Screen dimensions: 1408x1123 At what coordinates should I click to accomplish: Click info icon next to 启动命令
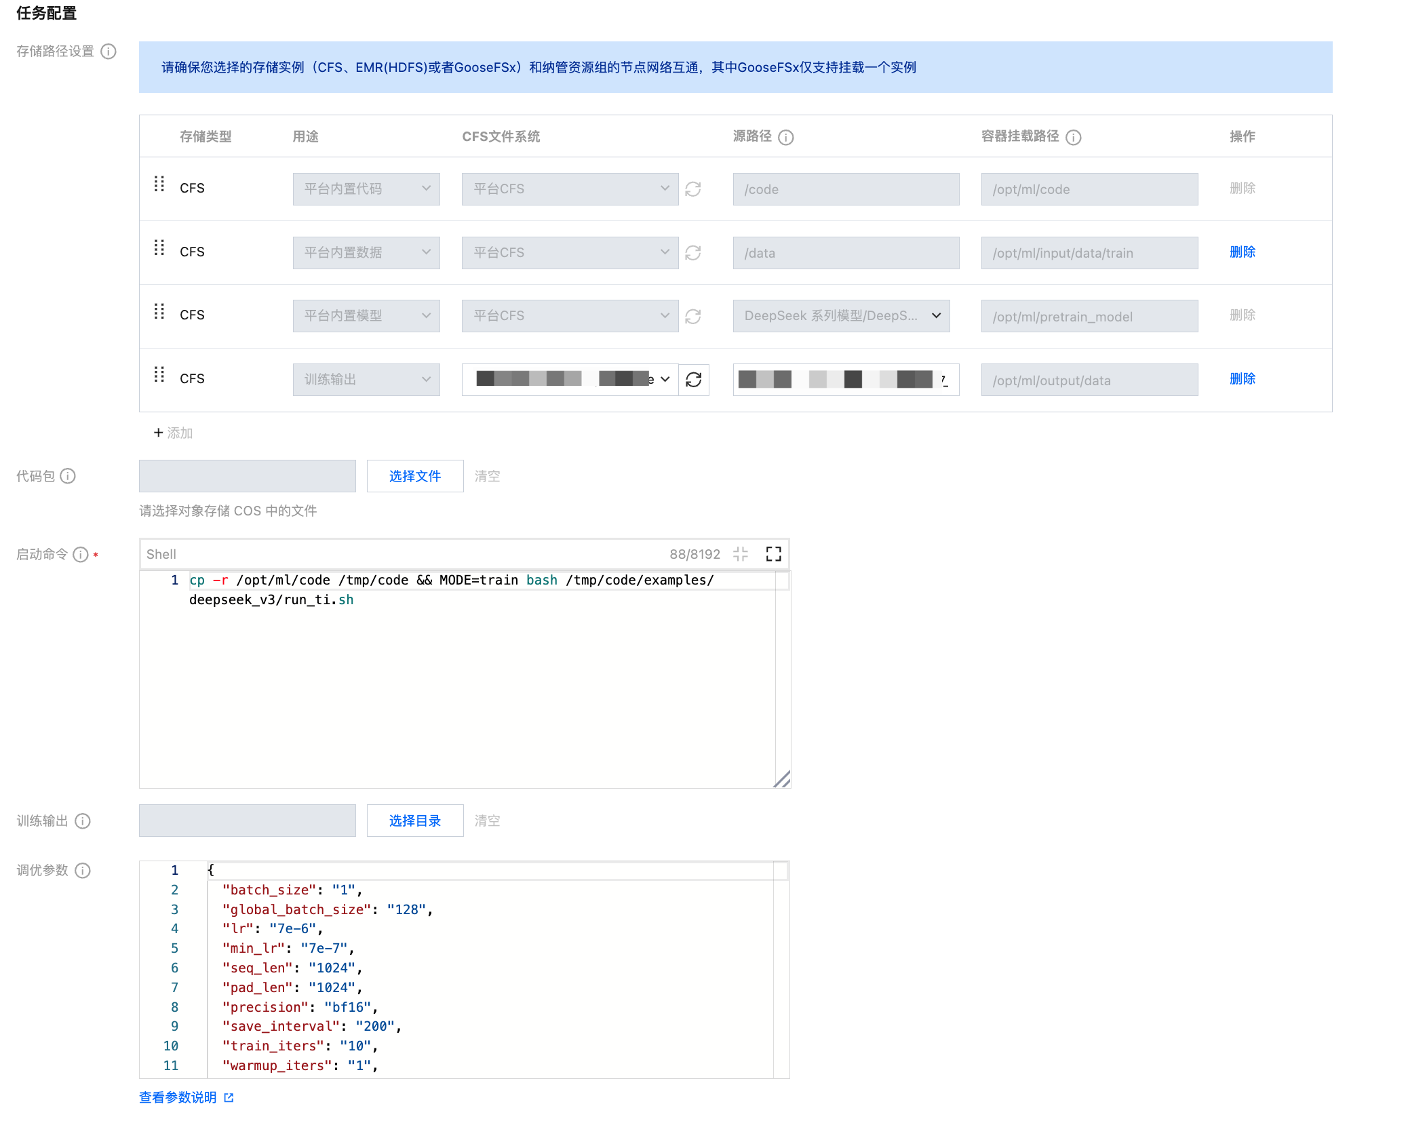tap(81, 555)
